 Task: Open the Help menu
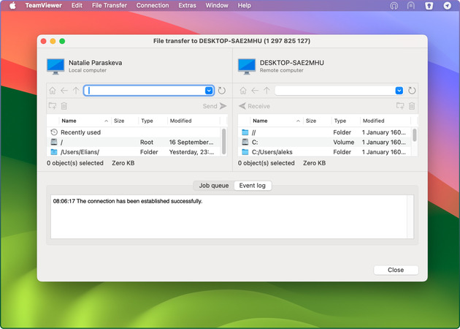(x=244, y=5)
